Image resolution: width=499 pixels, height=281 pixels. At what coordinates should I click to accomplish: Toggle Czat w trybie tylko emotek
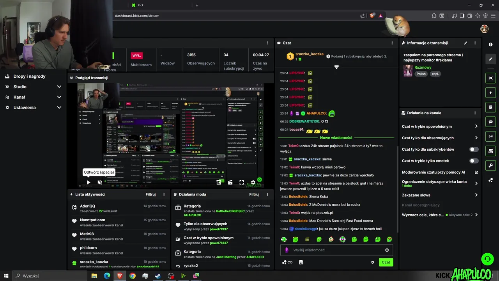click(474, 161)
